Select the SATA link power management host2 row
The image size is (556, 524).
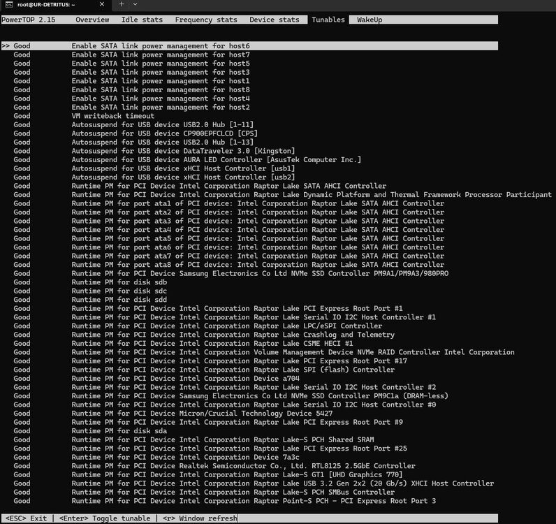(131, 107)
